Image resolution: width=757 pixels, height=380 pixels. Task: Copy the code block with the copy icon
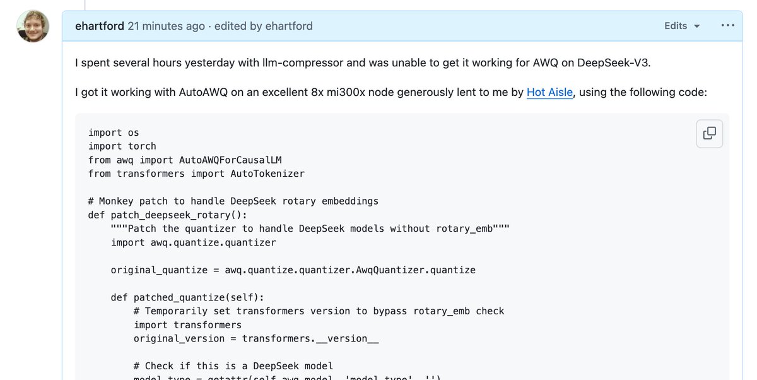(710, 133)
